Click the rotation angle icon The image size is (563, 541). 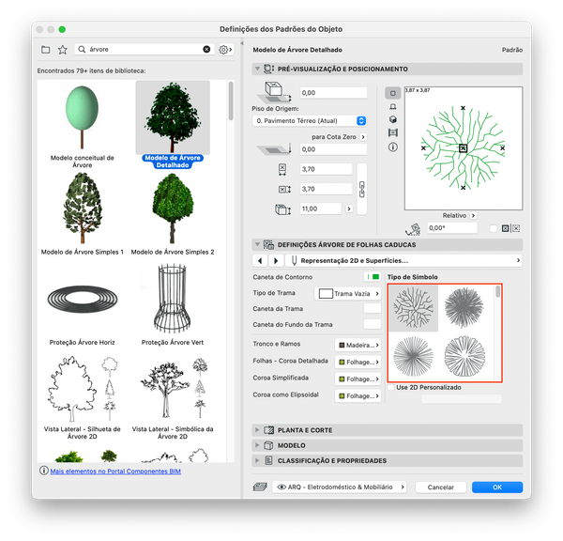point(413,228)
